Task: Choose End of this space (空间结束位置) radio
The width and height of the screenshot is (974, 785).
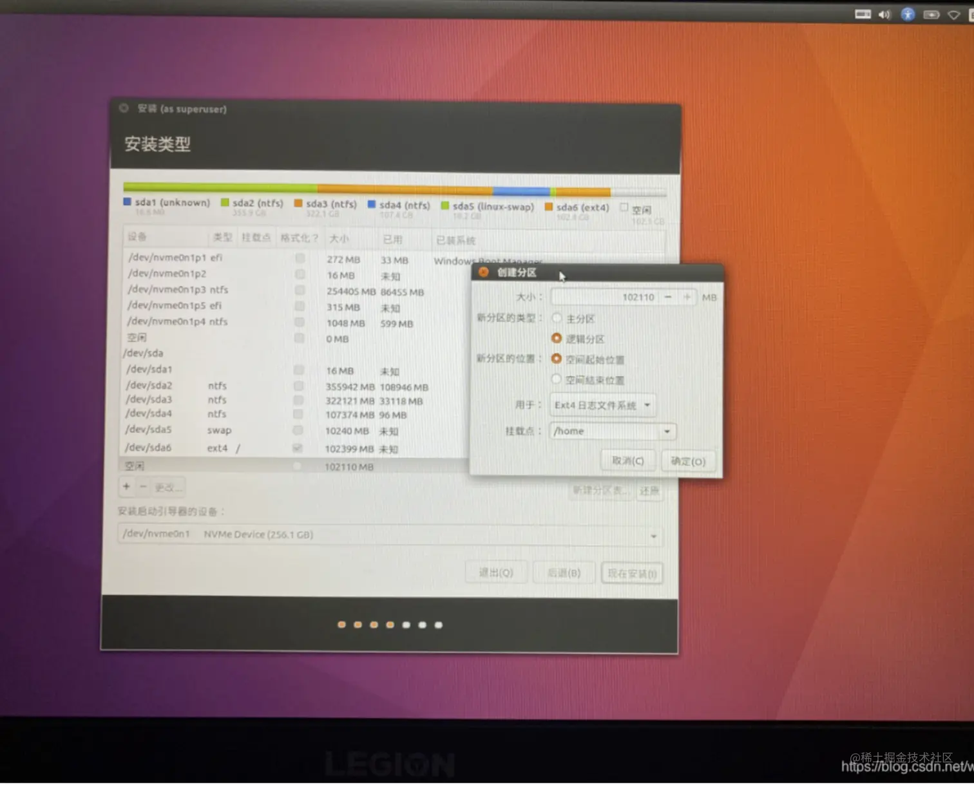Action: tap(557, 379)
